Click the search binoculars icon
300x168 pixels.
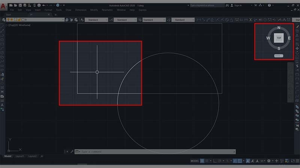pyautogui.click(x=227, y=5)
